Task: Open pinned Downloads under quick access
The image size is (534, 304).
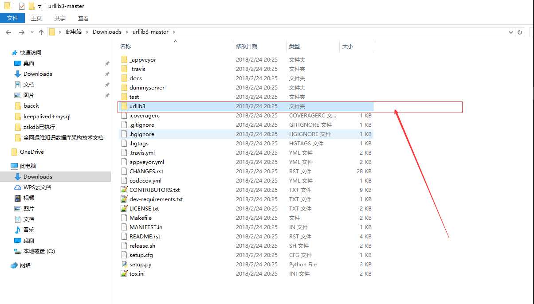Action: pos(38,74)
